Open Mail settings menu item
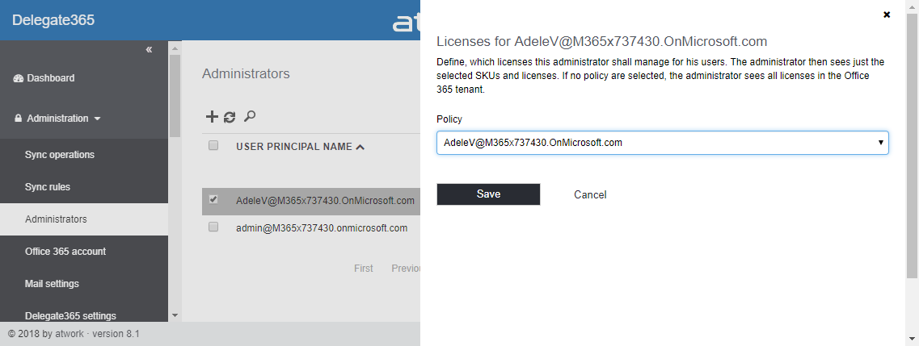 [52, 284]
